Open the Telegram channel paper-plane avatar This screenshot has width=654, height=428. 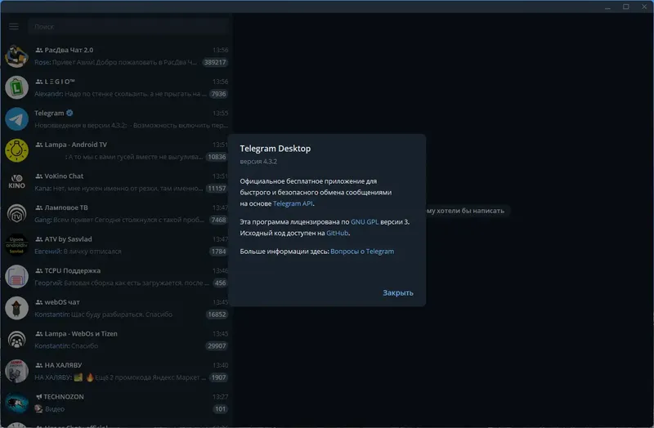[16, 119]
